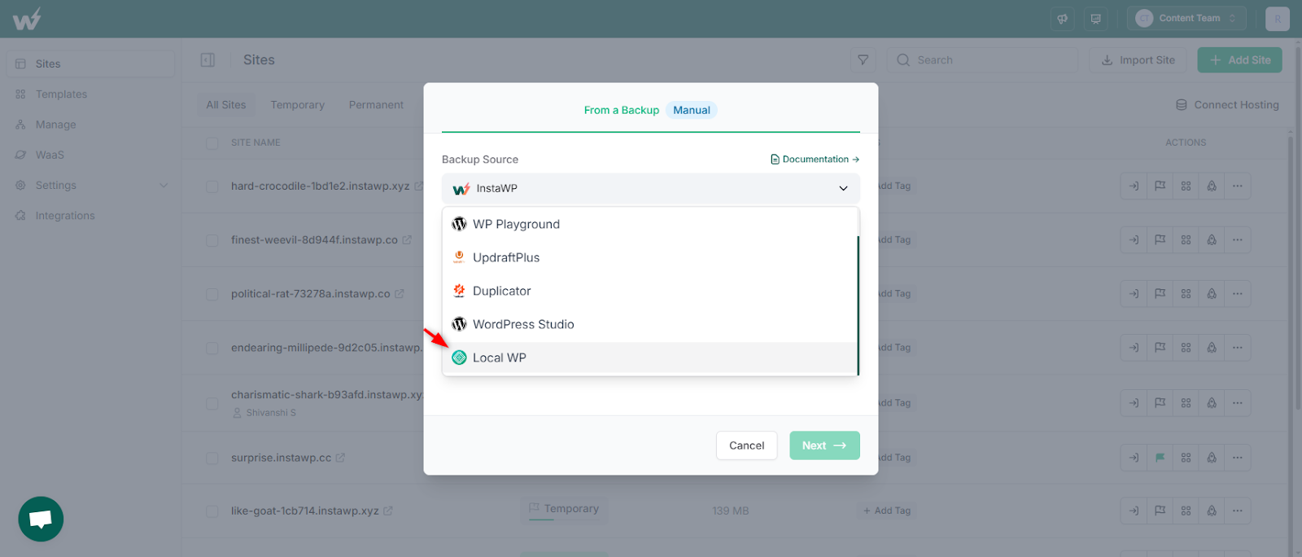
Task: Click the Cancel button
Action: tap(746, 445)
